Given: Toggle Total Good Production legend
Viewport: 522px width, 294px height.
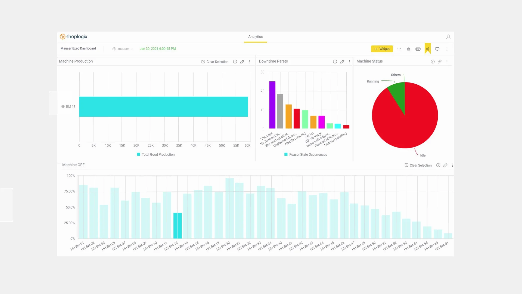Looking at the screenshot, I should (156, 155).
